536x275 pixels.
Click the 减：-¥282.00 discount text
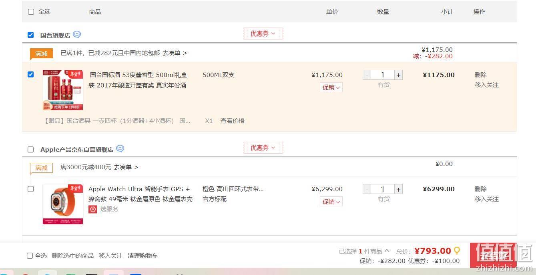coord(433,56)
